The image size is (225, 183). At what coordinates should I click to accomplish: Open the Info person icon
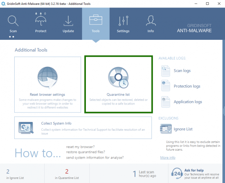point(151,21)
